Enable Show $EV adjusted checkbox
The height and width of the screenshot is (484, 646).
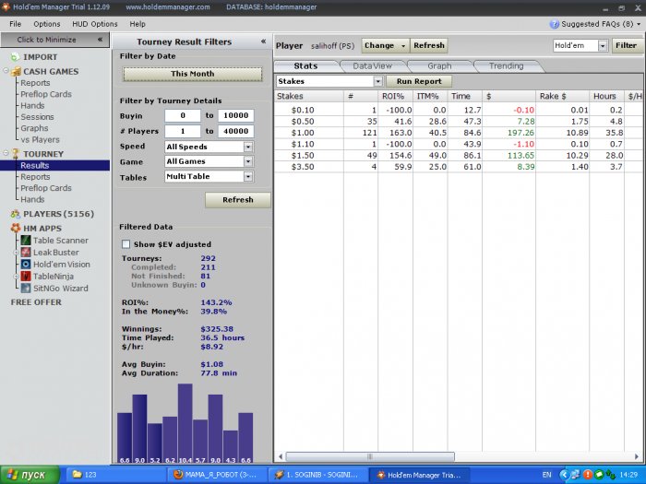tap(126, 244)
